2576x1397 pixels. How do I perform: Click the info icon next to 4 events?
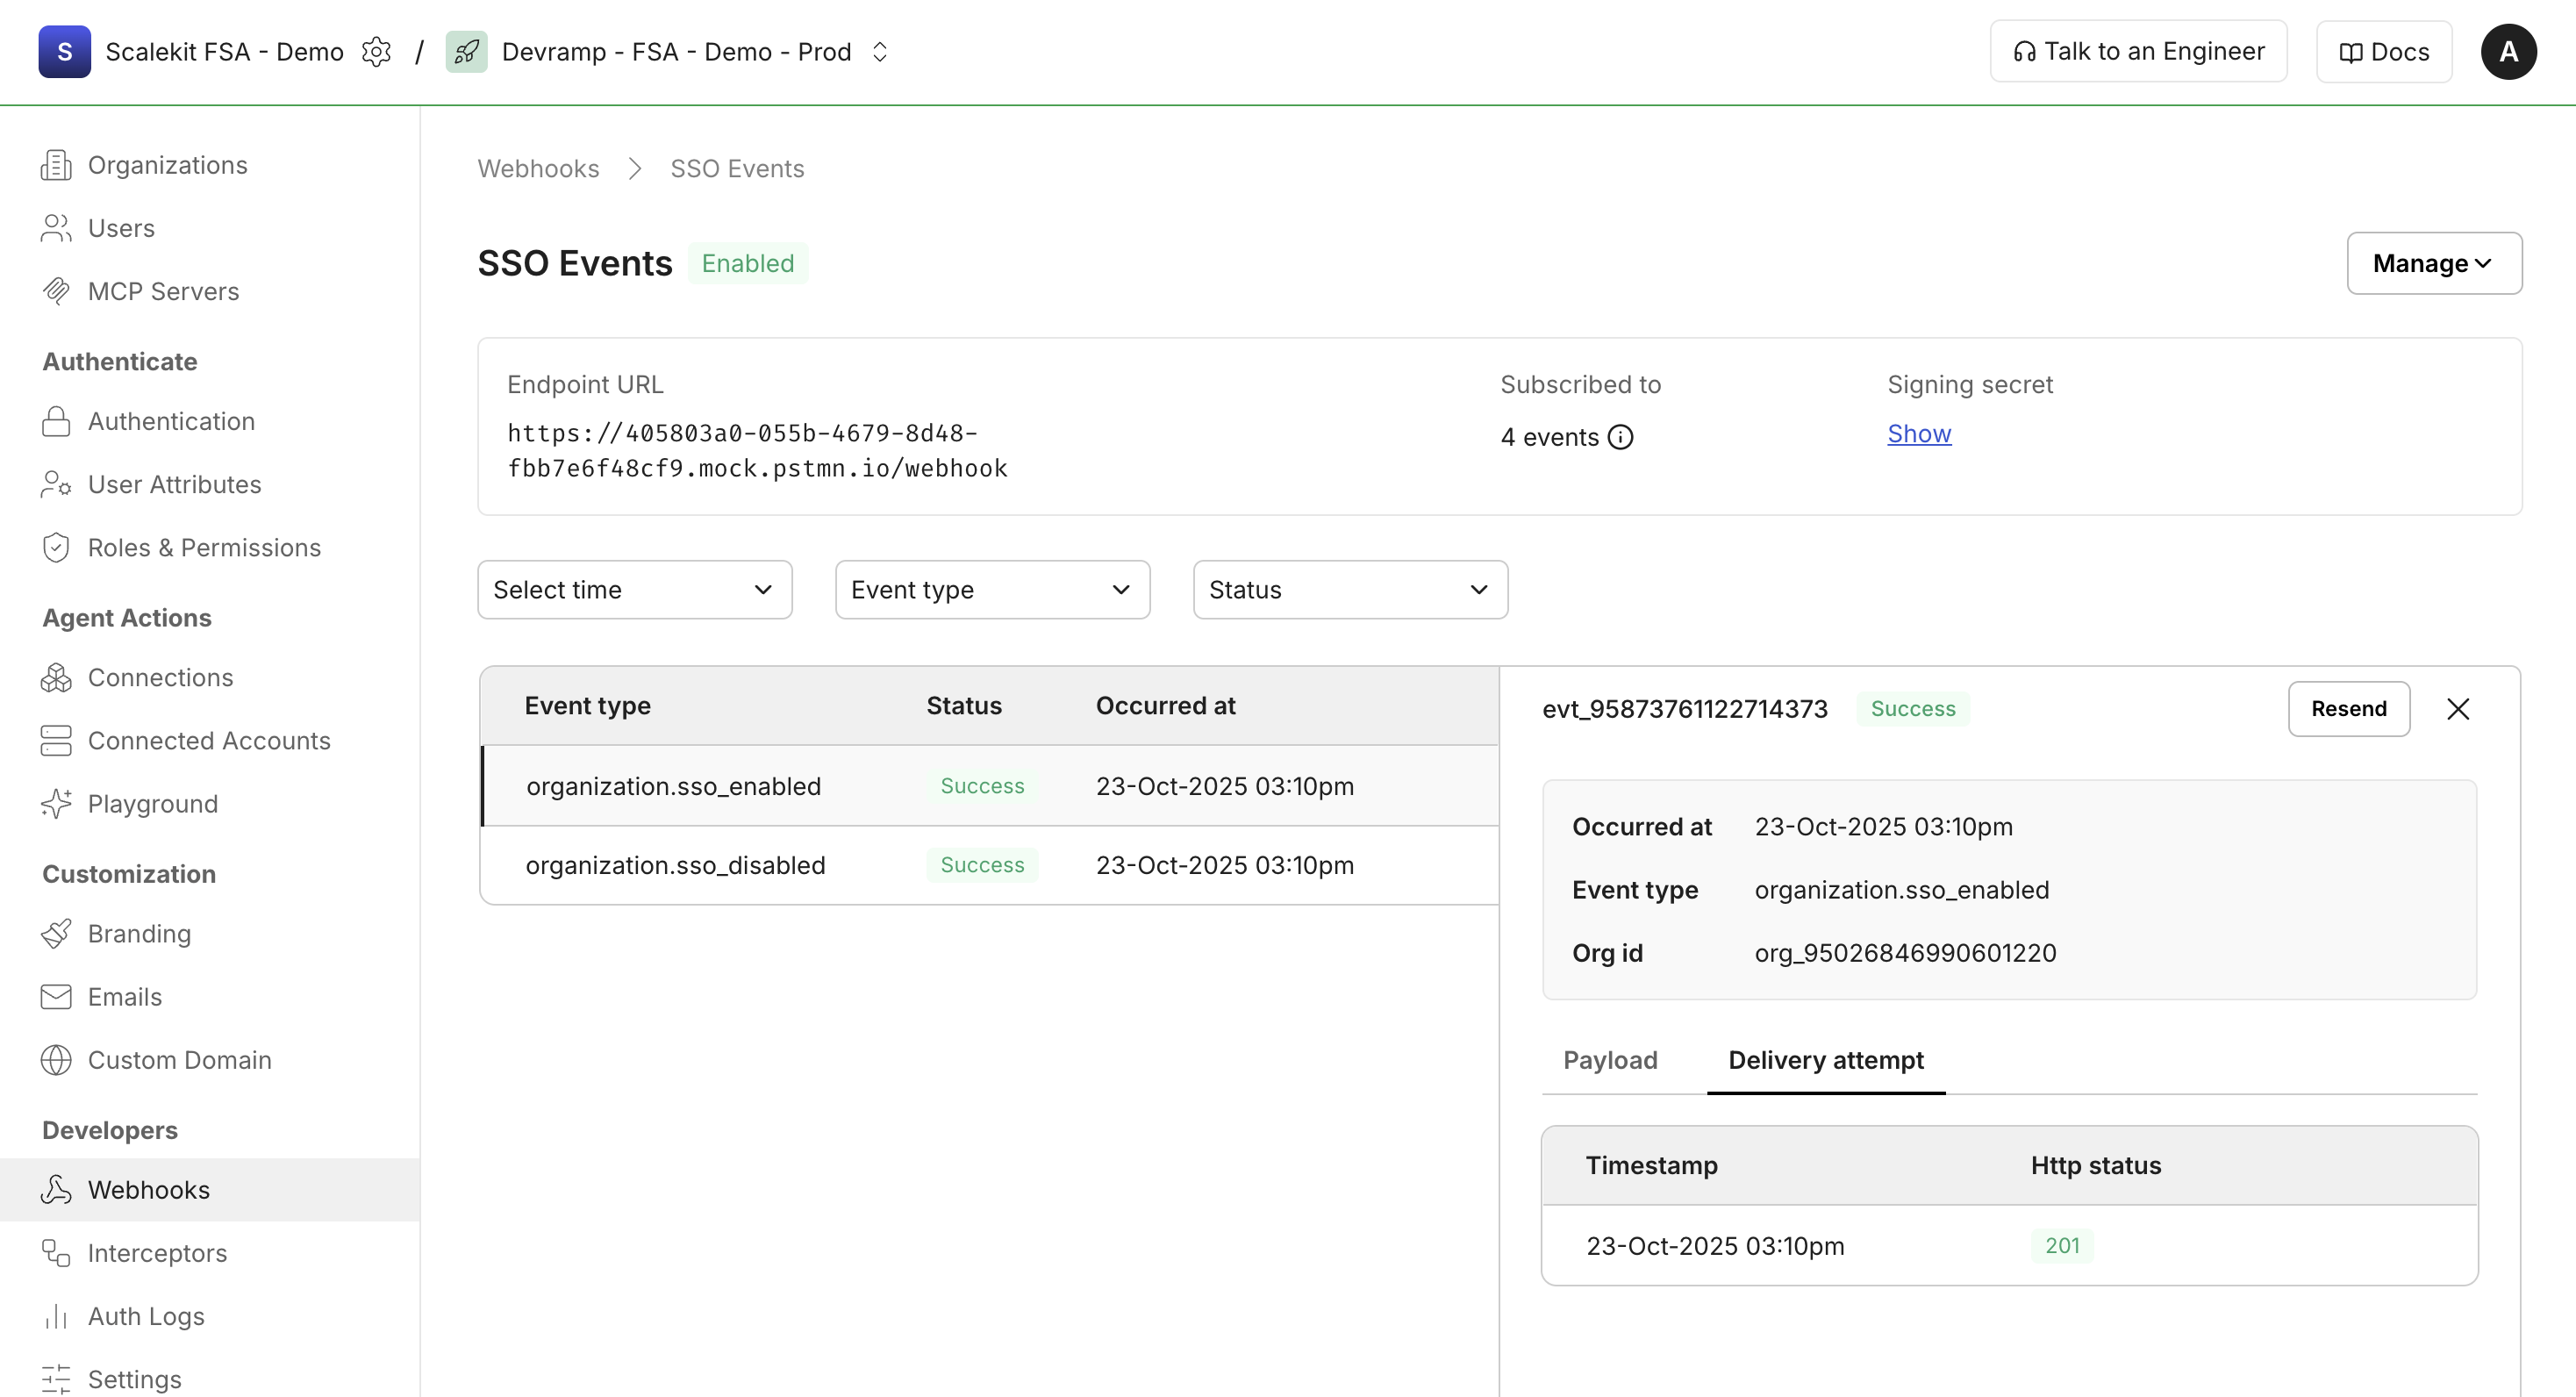1620,437
